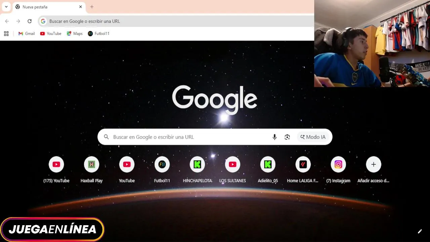Open the apps grid in bookmarks bar
The height and width of the screenshot is (242, 430).
pos(6,34)
